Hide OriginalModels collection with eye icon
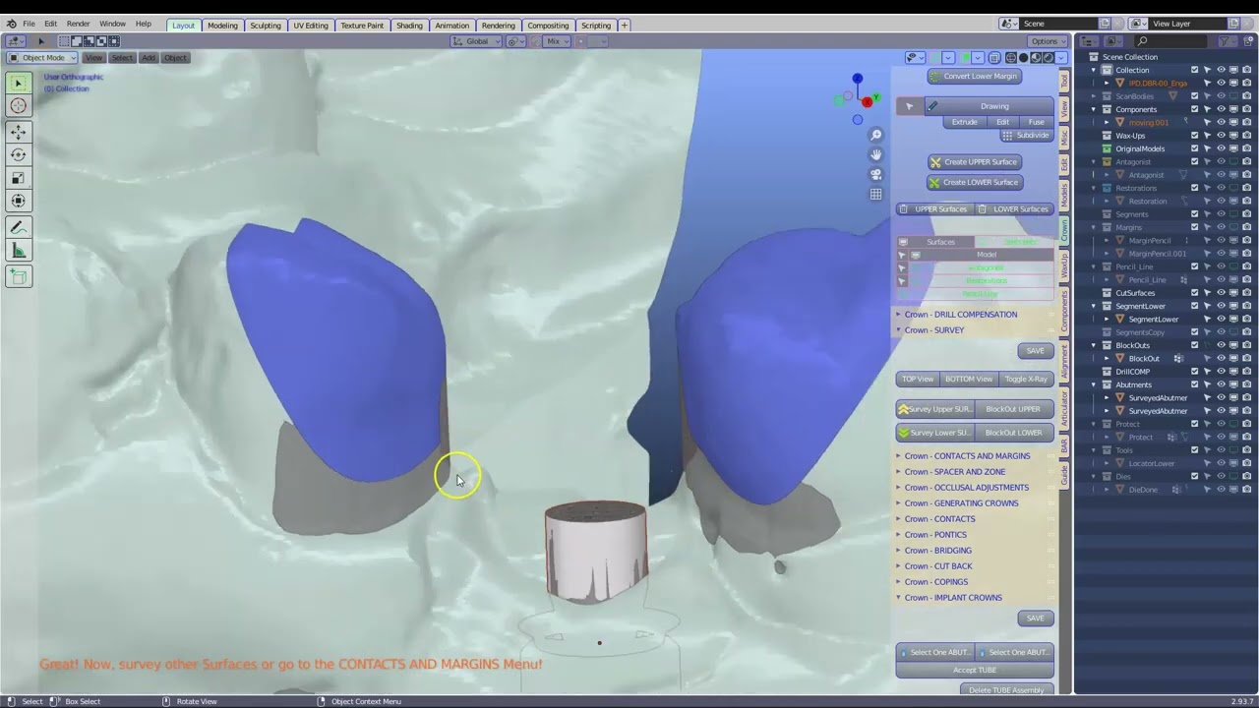The height and width of the screenshot is (708, 1259). pyautogui.click(x=1221, y=148)
